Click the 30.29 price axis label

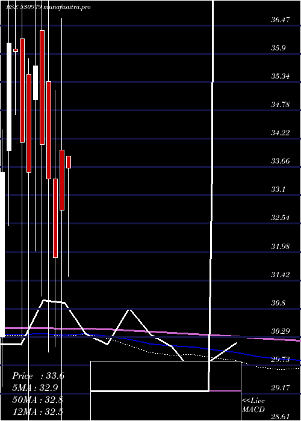[x=281, y=331]
